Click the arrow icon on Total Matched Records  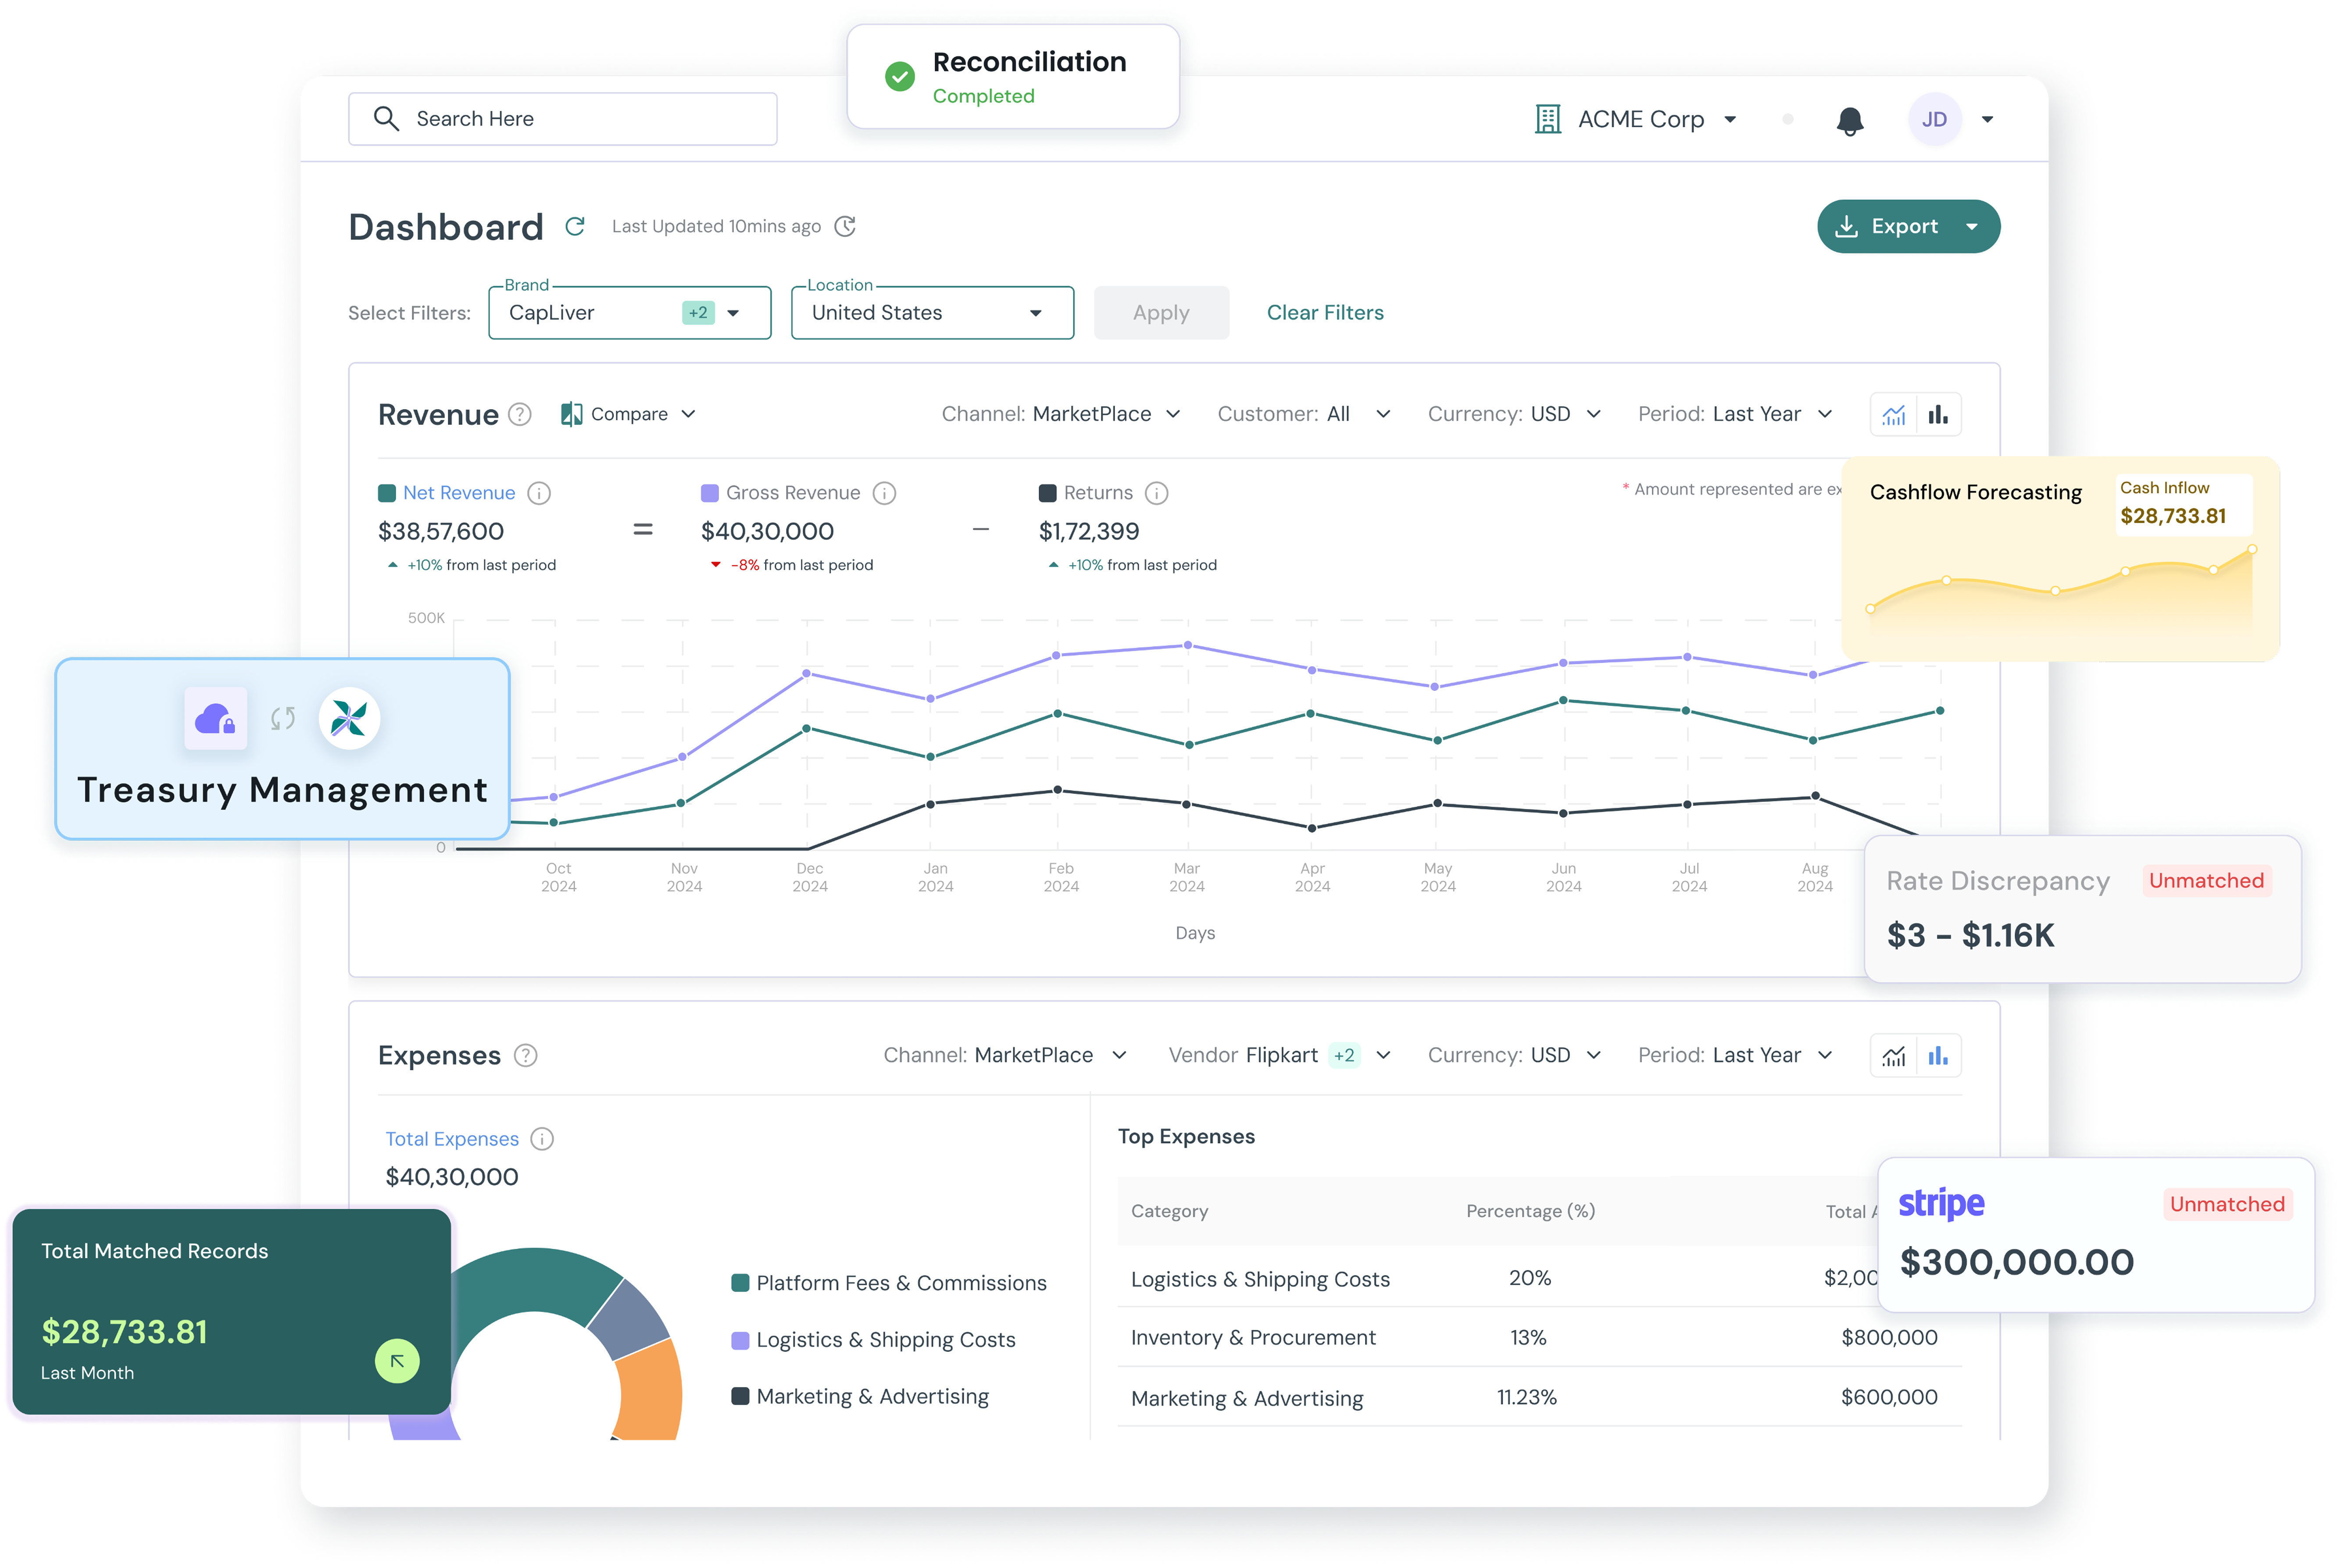pos(397,1361)
